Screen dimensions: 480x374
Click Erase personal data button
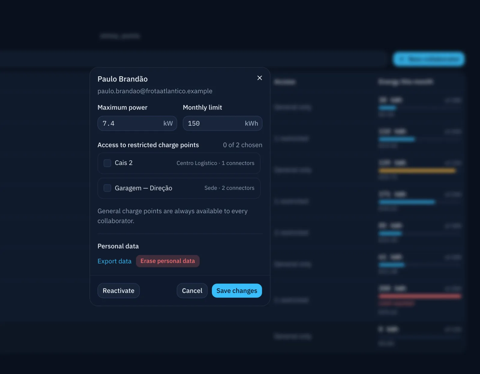(168, 261)
